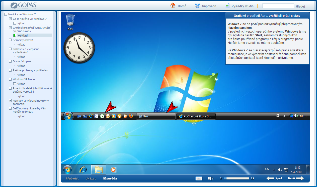317x187 pixels.
Task: Click the volume icon in the Vista-style tray
Action: click(x=296, y=116)
